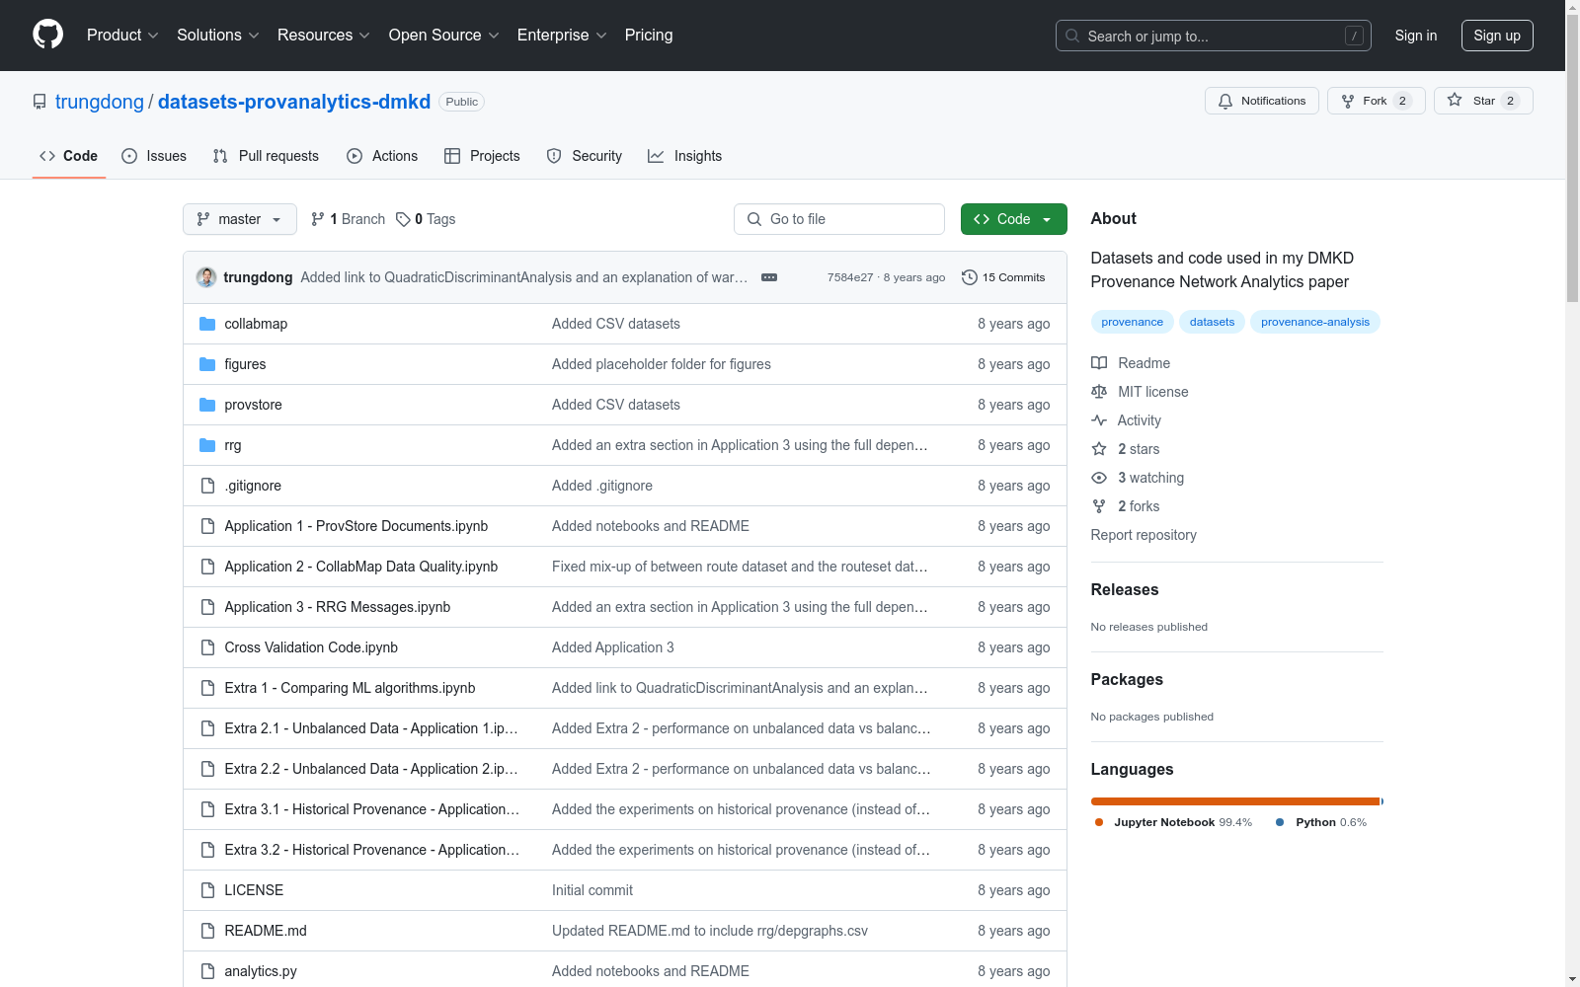The width and height of the screenshot is (1580, 987).
Task: Open the Product dropdown menu
Action: [122, 36]
